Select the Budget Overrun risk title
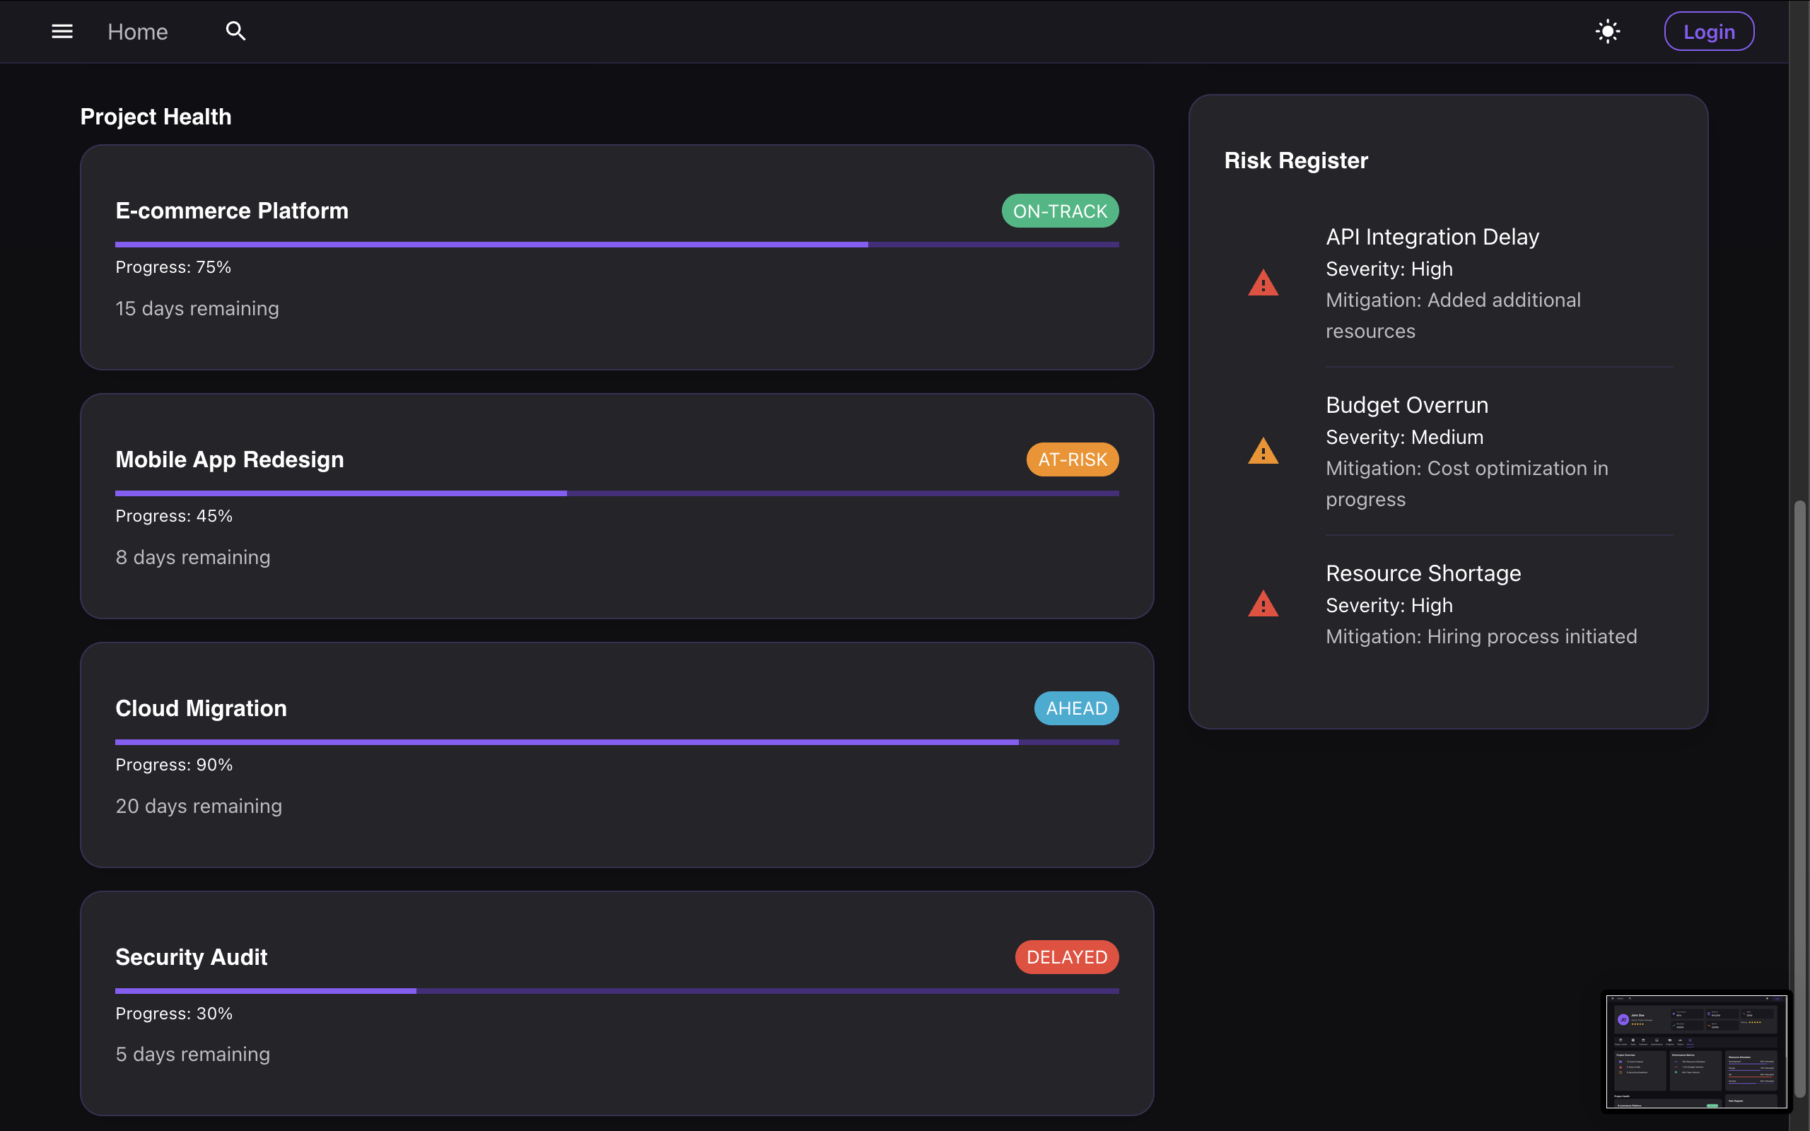 pyautogui.click(x=1406, y=404)
